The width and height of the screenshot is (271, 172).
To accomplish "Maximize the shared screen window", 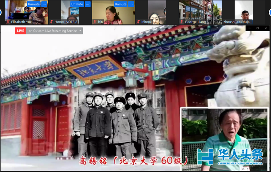I will pyautogui.click(x=257, y=28).
